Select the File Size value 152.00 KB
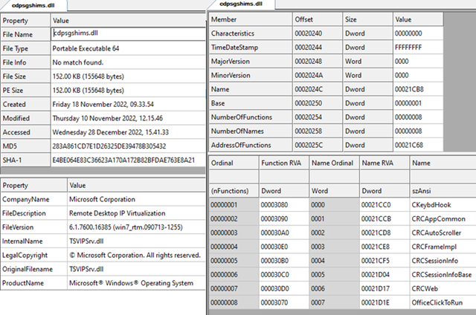This screenshot has height=315, width=476. [89, 77]
